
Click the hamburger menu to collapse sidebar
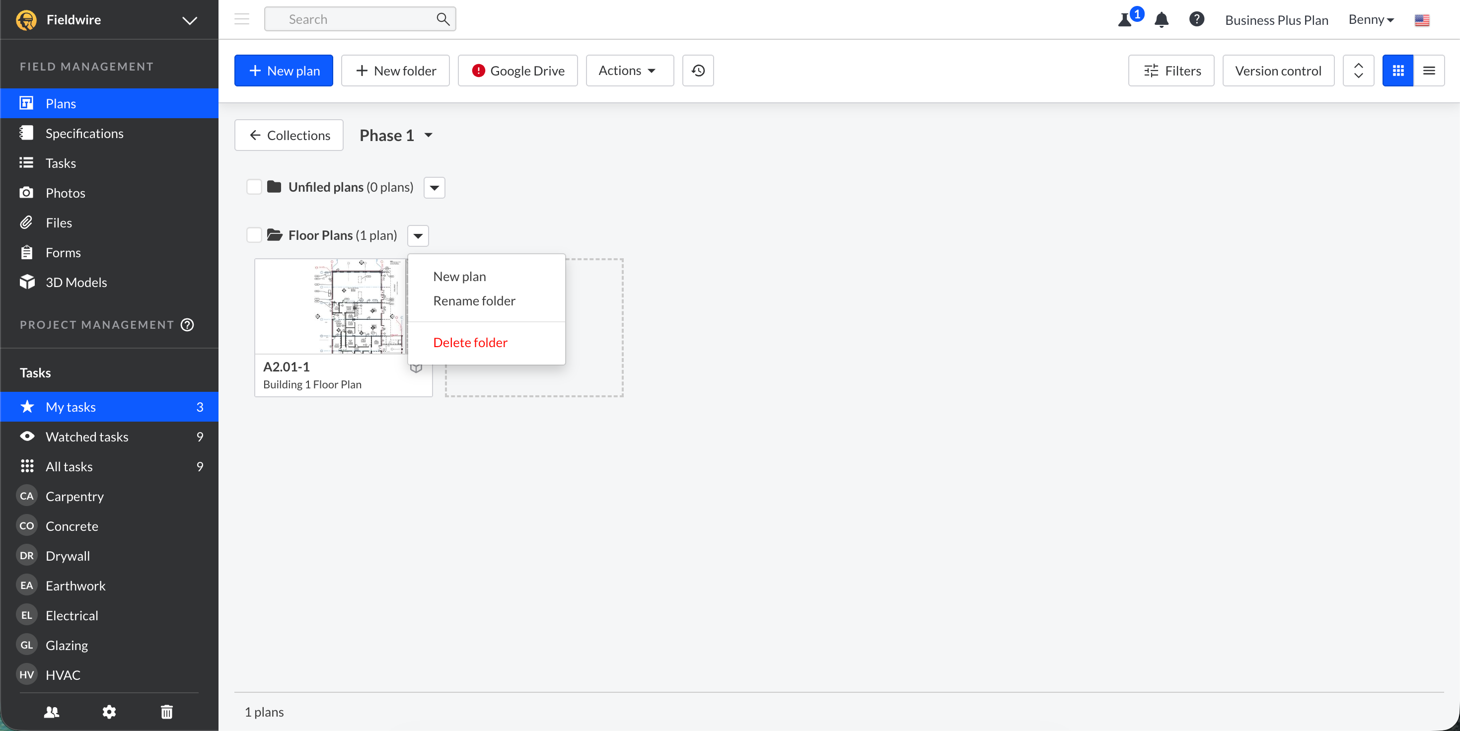(x=242, y=19)
